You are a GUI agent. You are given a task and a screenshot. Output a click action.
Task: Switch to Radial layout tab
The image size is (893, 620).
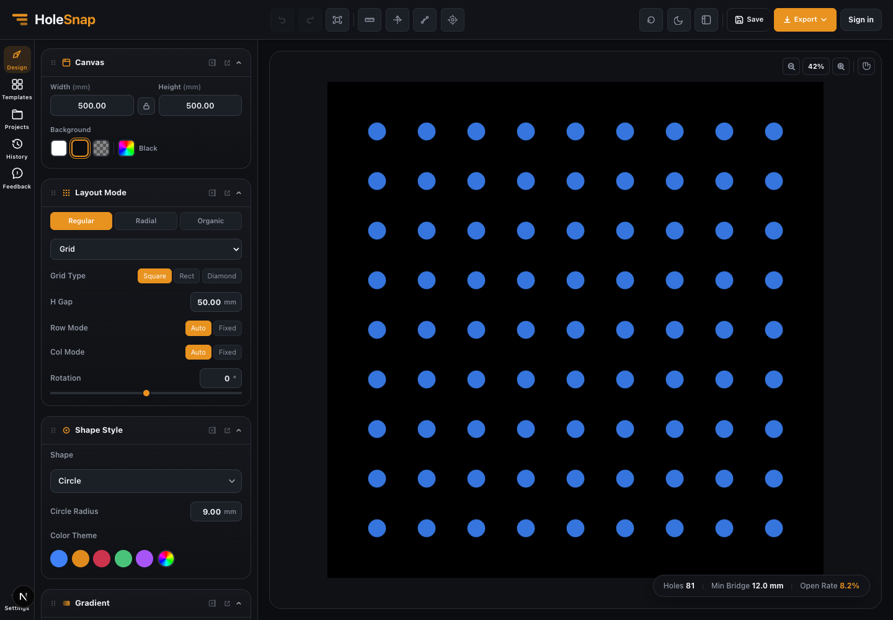pyautogui.click(x=146, y=221)
